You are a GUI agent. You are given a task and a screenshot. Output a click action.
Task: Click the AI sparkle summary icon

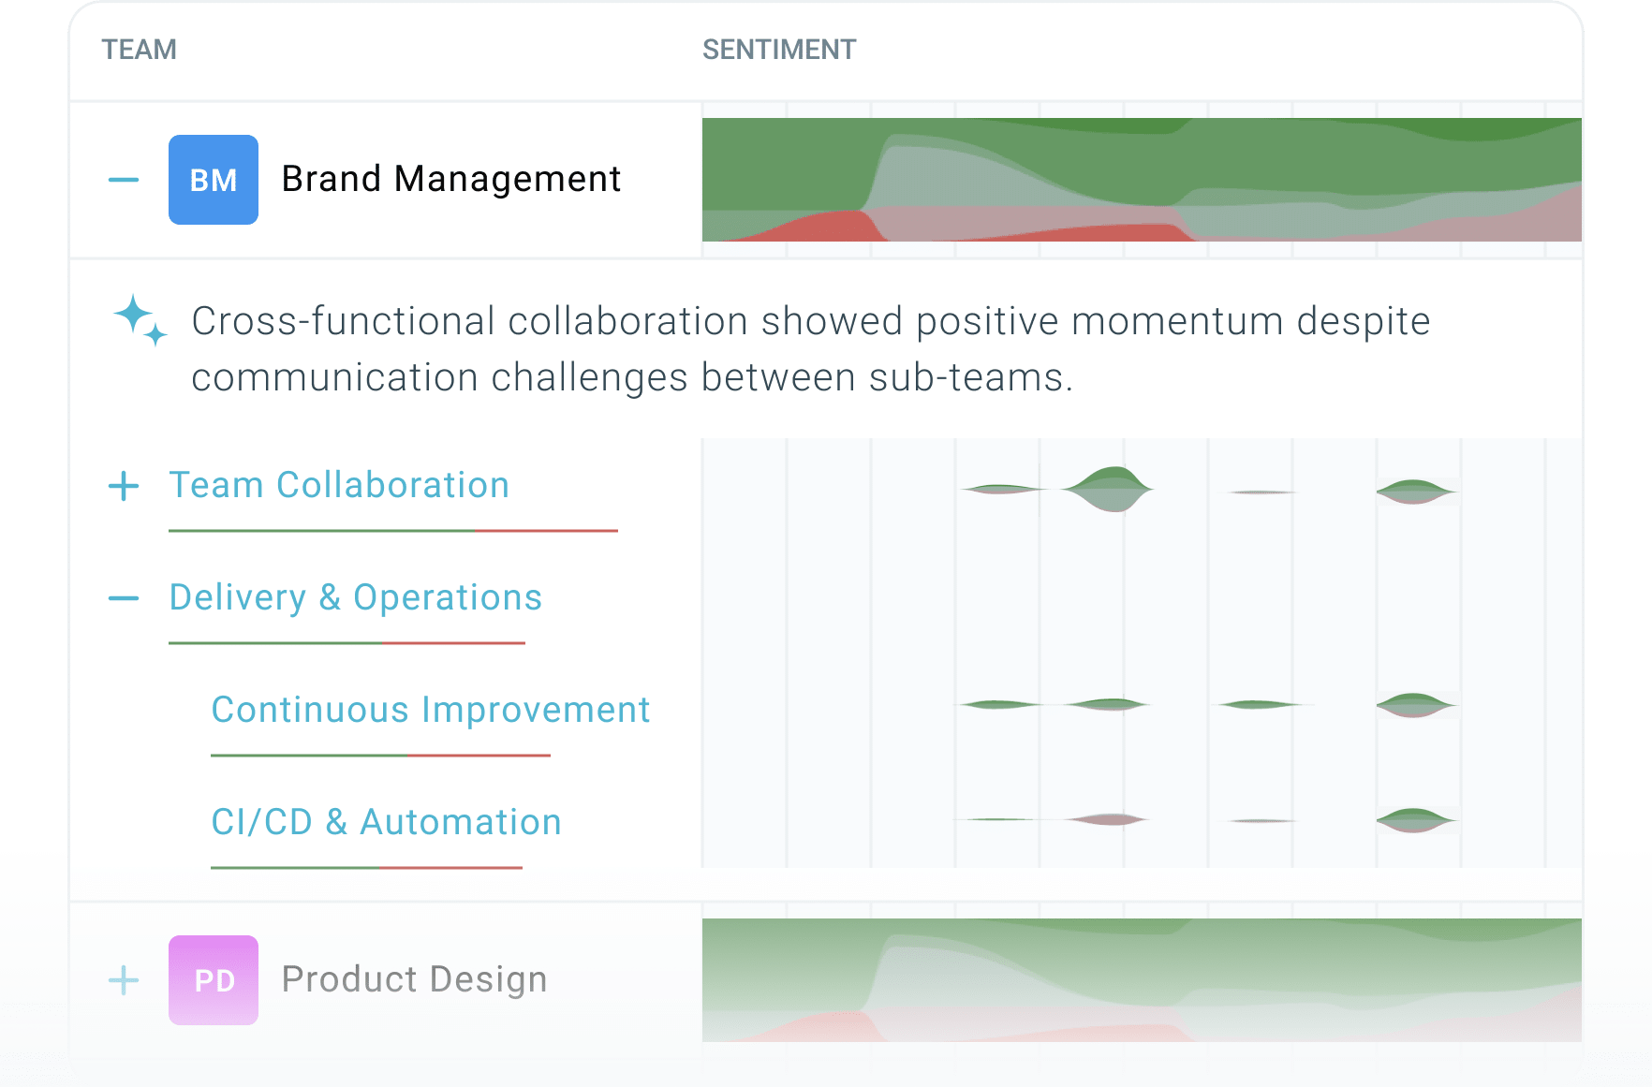point(140,320)
